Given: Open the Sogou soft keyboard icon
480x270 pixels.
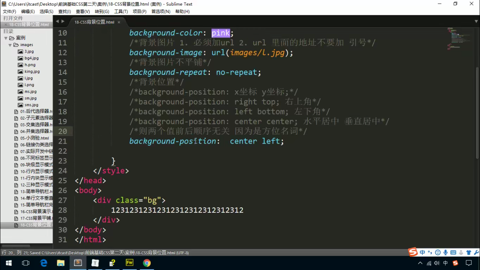Looking at the screenshot, I should click(453, 253).
